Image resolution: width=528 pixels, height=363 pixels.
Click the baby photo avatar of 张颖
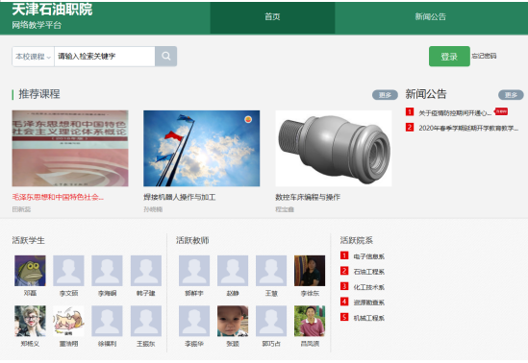click(x=233, y=321)
